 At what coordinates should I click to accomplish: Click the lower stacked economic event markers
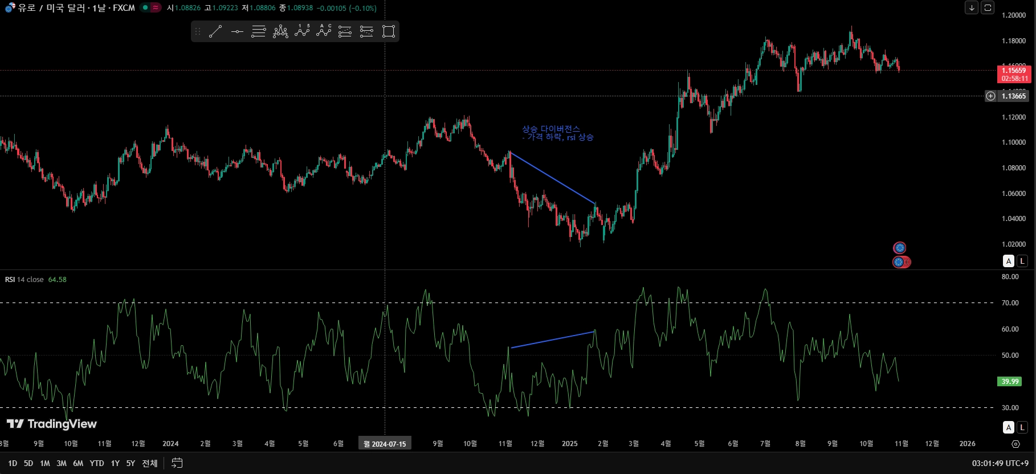pos(902,262)
